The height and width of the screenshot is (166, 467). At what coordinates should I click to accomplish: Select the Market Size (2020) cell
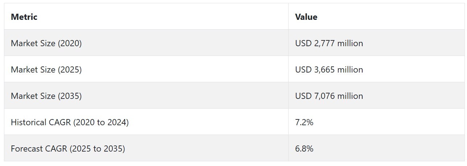point(146,43)
